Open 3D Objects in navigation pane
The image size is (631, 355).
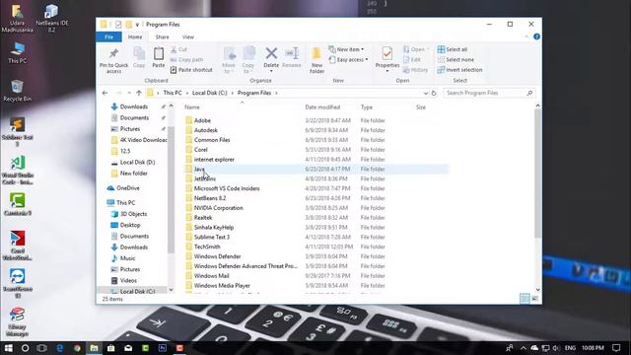point(133,214)
